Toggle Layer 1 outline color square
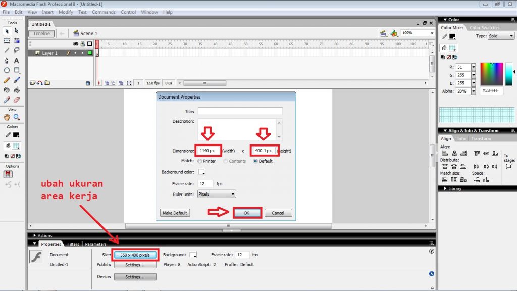The image size is (517, 291). pyautogui.click(x=90, y=53)
